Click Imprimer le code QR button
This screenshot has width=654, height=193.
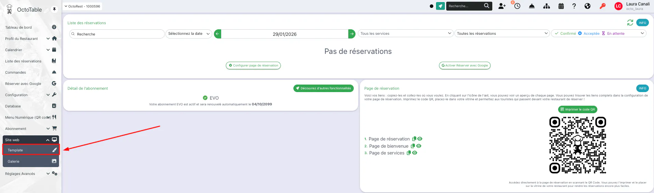(578, 109)
